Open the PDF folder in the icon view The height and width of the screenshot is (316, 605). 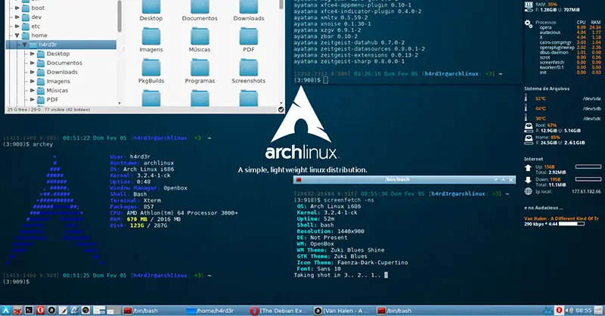click(x=249, y=40)
